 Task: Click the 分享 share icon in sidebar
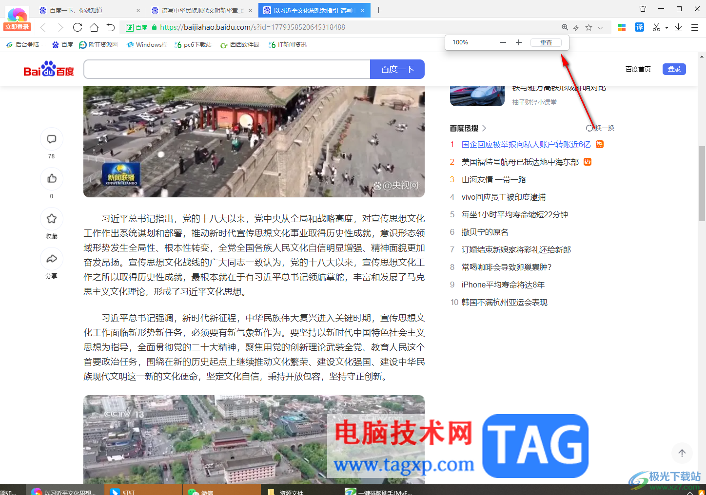coord(52,259)
